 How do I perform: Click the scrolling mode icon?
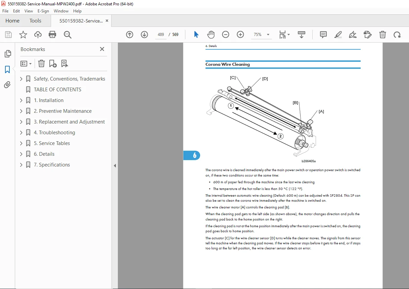302,35
